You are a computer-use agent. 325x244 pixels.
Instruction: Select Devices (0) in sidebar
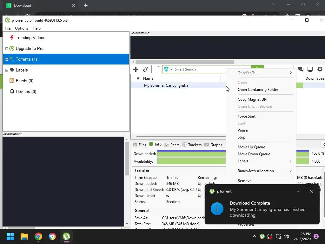coord(26,91)
